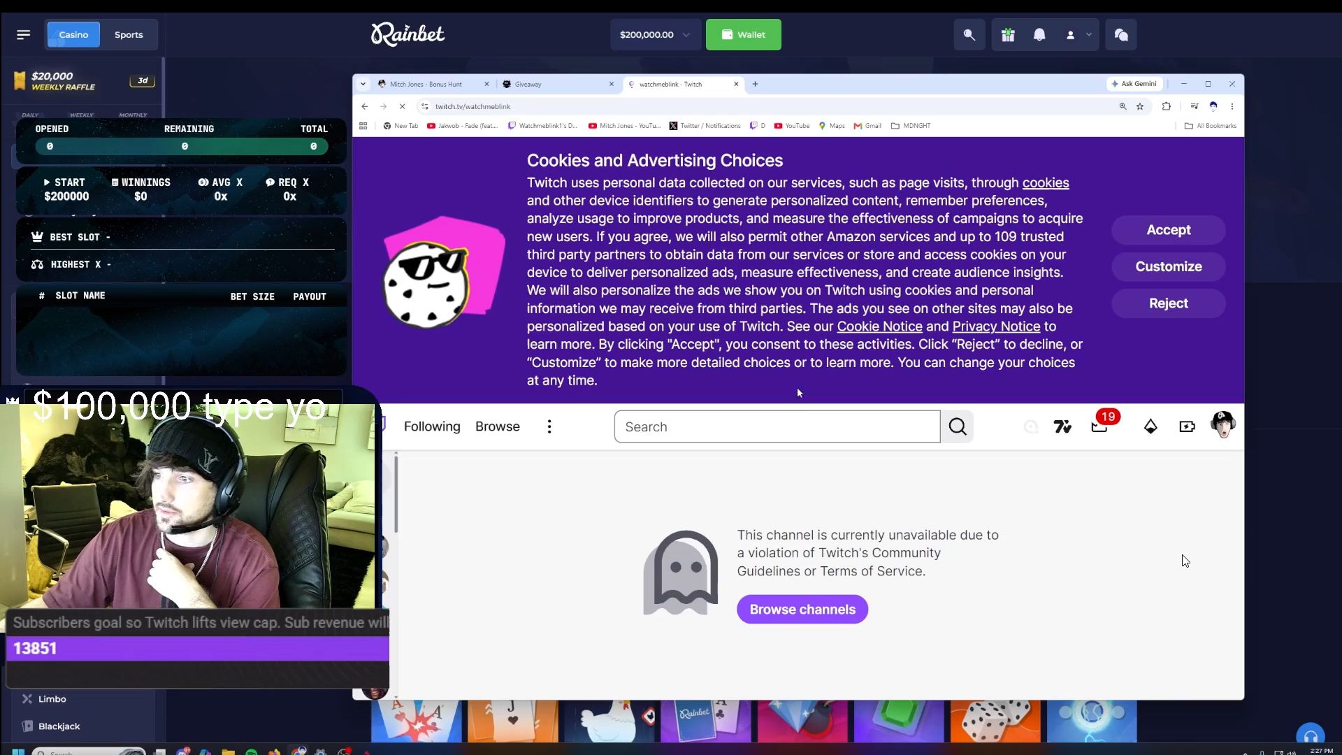Image resolution: width=1342 pixels, height=755 pixels.
Task: Click the browser back arrow
Action: point(364,106)
